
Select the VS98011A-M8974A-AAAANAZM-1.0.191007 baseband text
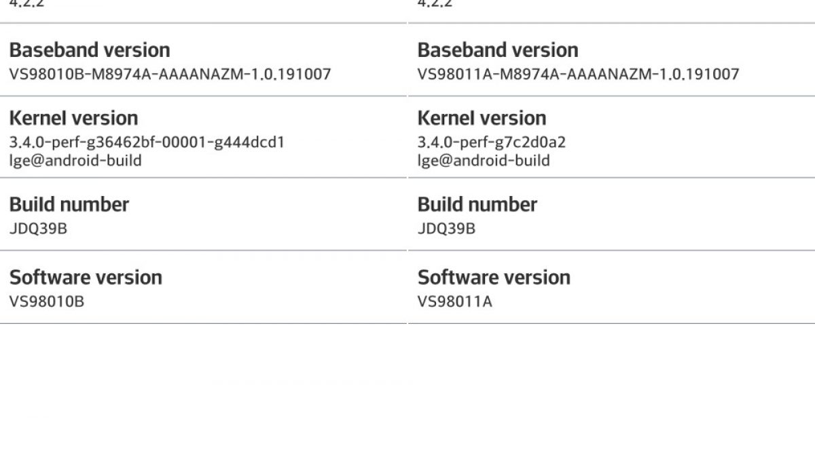tap(578, 74)
